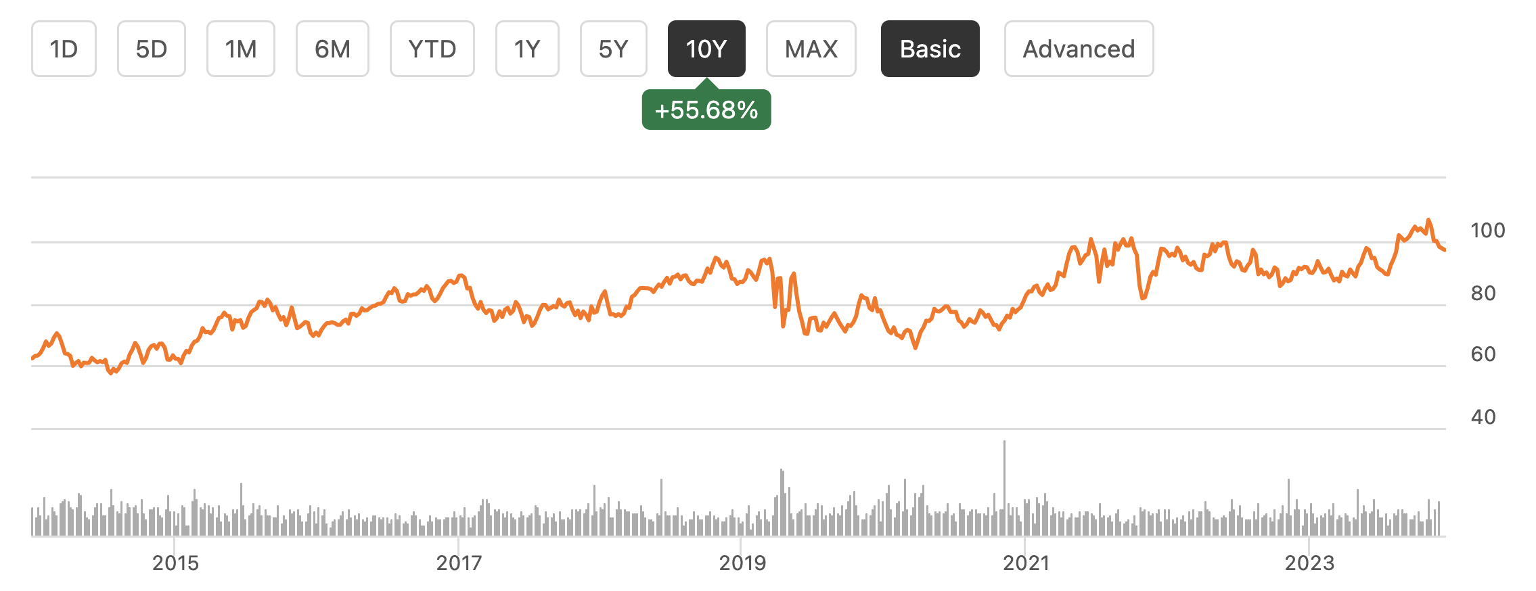Switch to the 6M chart view
Viewport: 1536px width, 591px height.
click(x=332, y=48)
